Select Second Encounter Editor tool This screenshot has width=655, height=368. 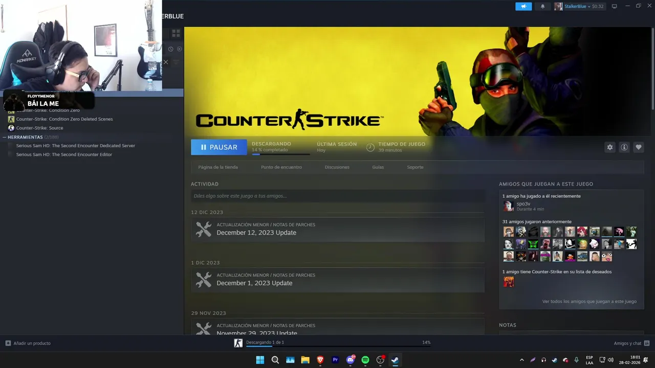64,154
